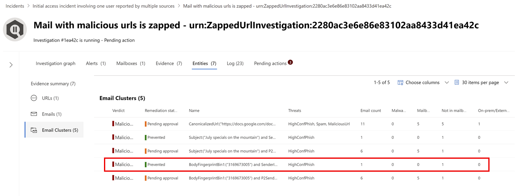Expand the left navigation chevron
Screen dimensions: 520x196
pyautogui.click(x=11, y=65)
